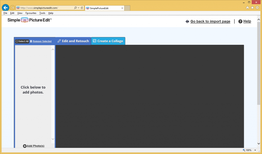
Task: Open the Favourites menu
Action: click(31, 13)
